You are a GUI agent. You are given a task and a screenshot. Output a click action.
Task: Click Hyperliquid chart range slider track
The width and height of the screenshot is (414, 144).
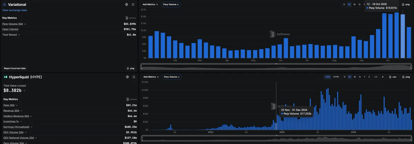tap(276, 138)
